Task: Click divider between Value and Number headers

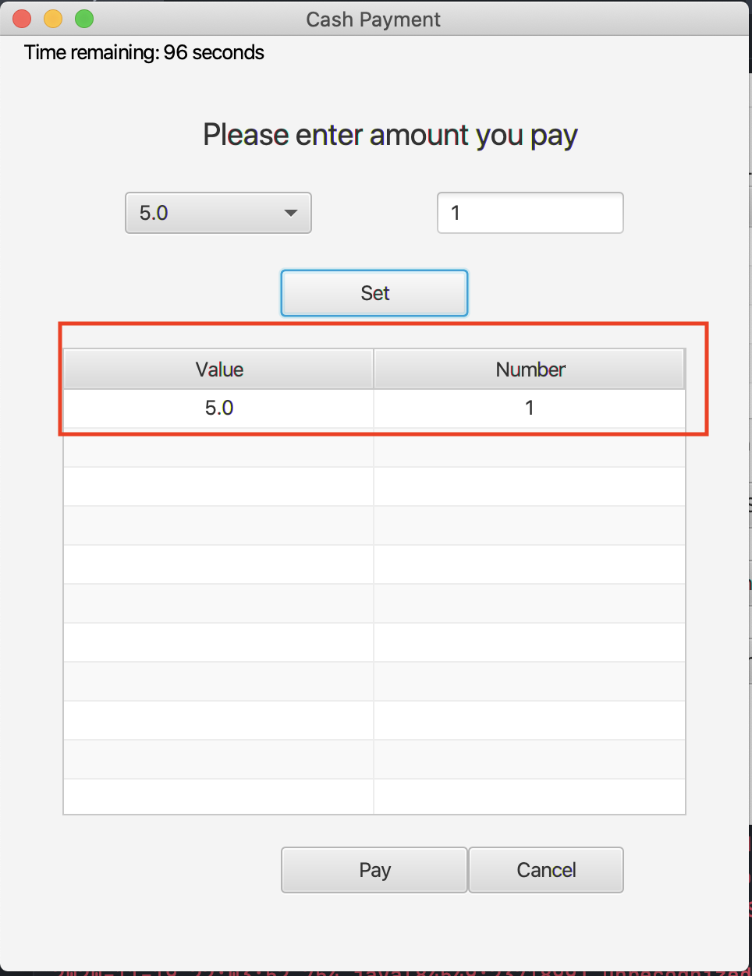Action: pyautogui.click(x=374, y=370)
